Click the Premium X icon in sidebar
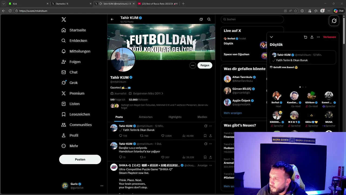 (64, 93)
